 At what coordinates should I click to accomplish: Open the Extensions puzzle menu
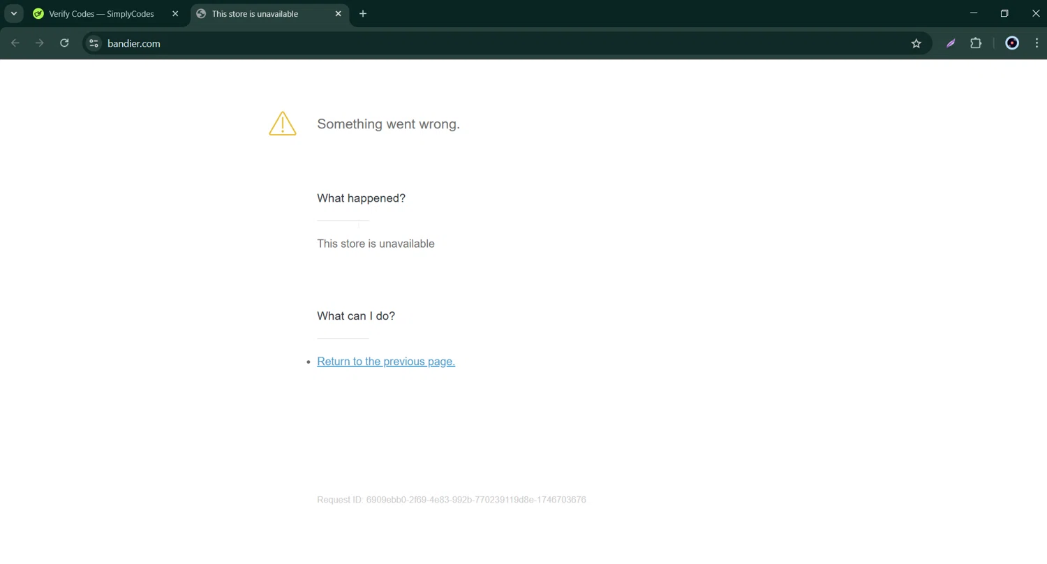click(x=976, y=43)
